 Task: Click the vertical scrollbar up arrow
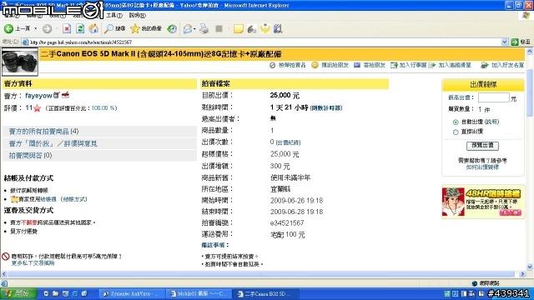coord(530,52)
